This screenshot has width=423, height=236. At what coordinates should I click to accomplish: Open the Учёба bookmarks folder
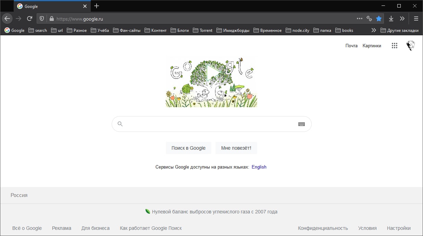(x=100, y=30)
